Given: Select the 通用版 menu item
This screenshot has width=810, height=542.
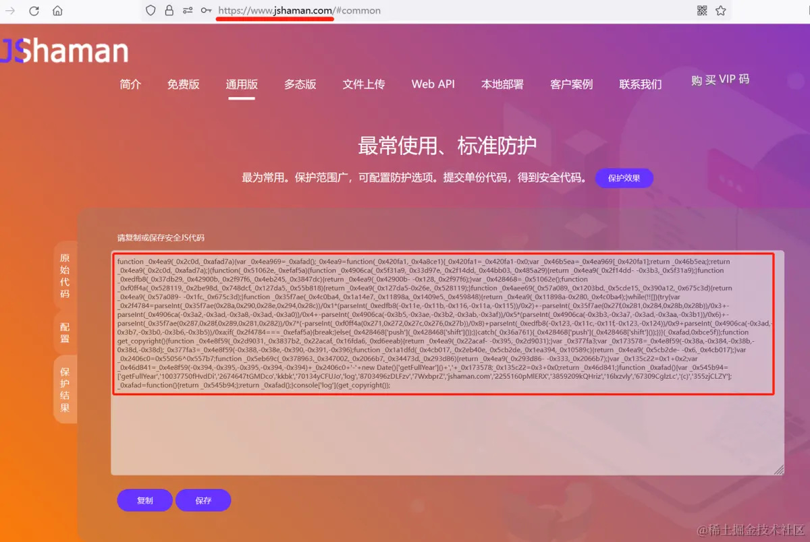Looking at the screenshot, I should coord(242,84).
